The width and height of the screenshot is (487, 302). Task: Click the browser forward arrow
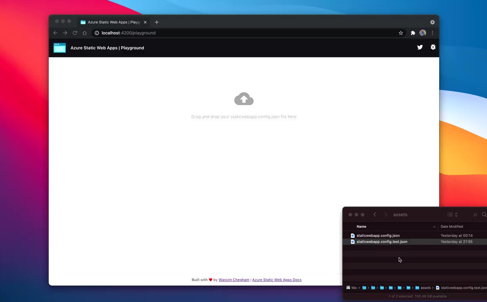[x=65, y=33]
